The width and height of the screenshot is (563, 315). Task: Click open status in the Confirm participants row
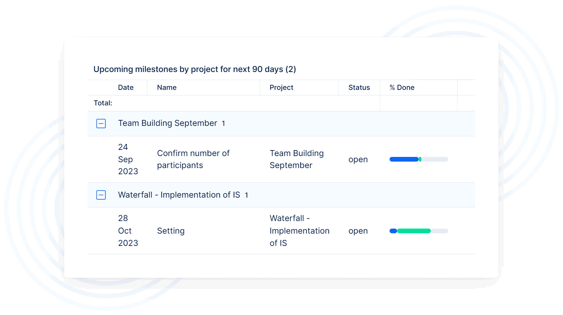pyautogui.click(x=358, y=160)
